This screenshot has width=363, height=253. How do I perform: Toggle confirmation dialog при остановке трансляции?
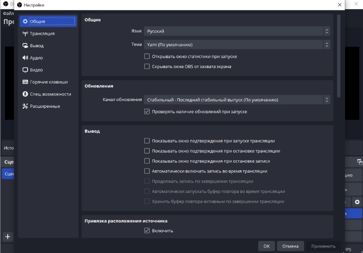(x=147, y=151)
